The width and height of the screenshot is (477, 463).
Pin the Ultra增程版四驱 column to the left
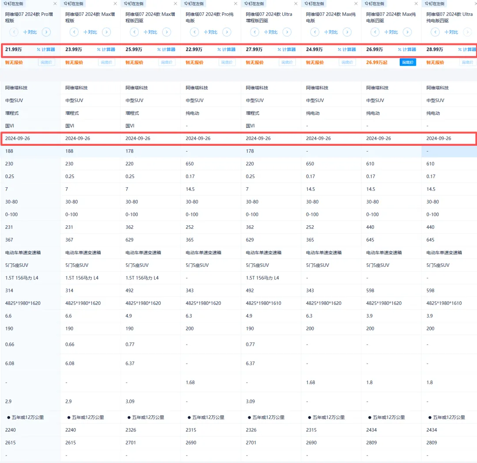(x=254, y=4)
